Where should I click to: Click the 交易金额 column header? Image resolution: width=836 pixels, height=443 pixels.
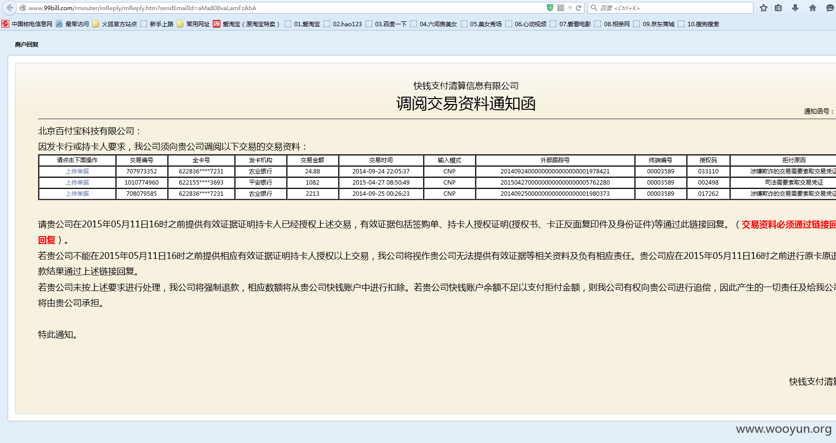[313, 160]
